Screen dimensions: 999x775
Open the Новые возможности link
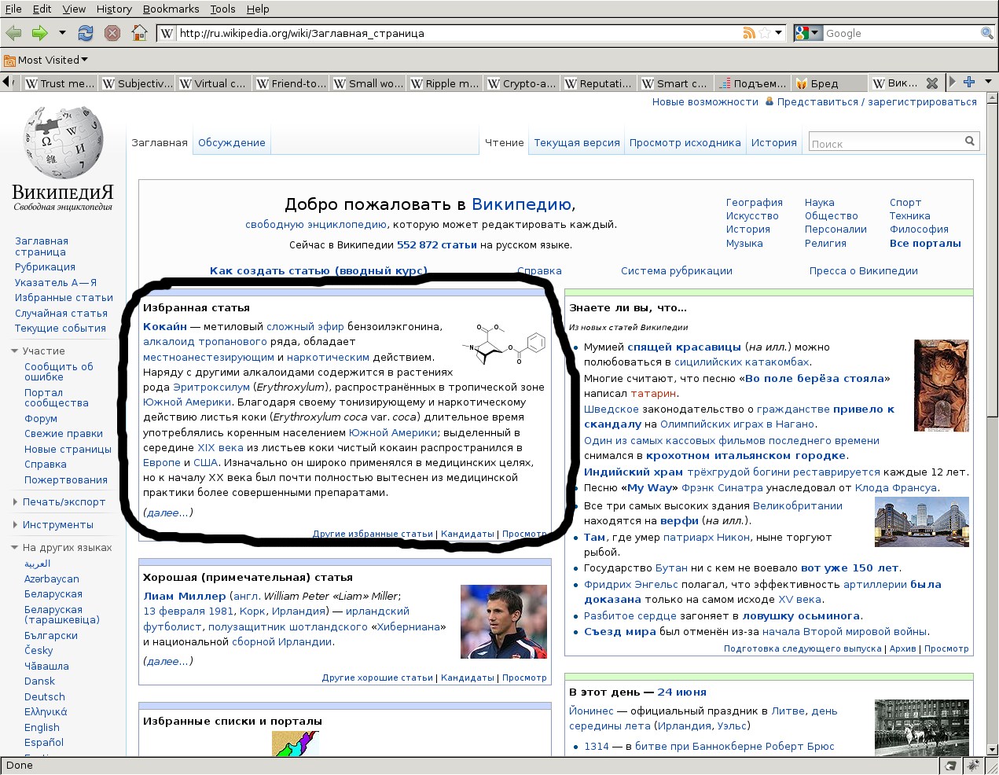click(705, 101)
